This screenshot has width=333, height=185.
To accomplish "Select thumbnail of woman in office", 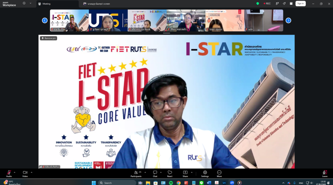I will [186, 20].
